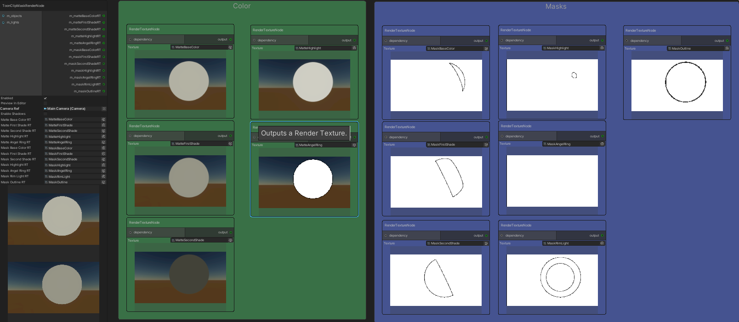Uncheck the Enabled checkbox
Screen dimensions: 739x322
pos(45,98)
